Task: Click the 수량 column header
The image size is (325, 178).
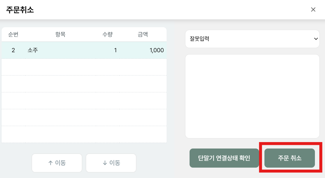Action: [107, 35]
